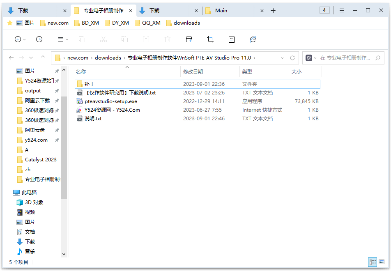Open the view layout list icon
The height and width of the screenshot is (271, 391).
pyautogui.click(x=61, y=39)
